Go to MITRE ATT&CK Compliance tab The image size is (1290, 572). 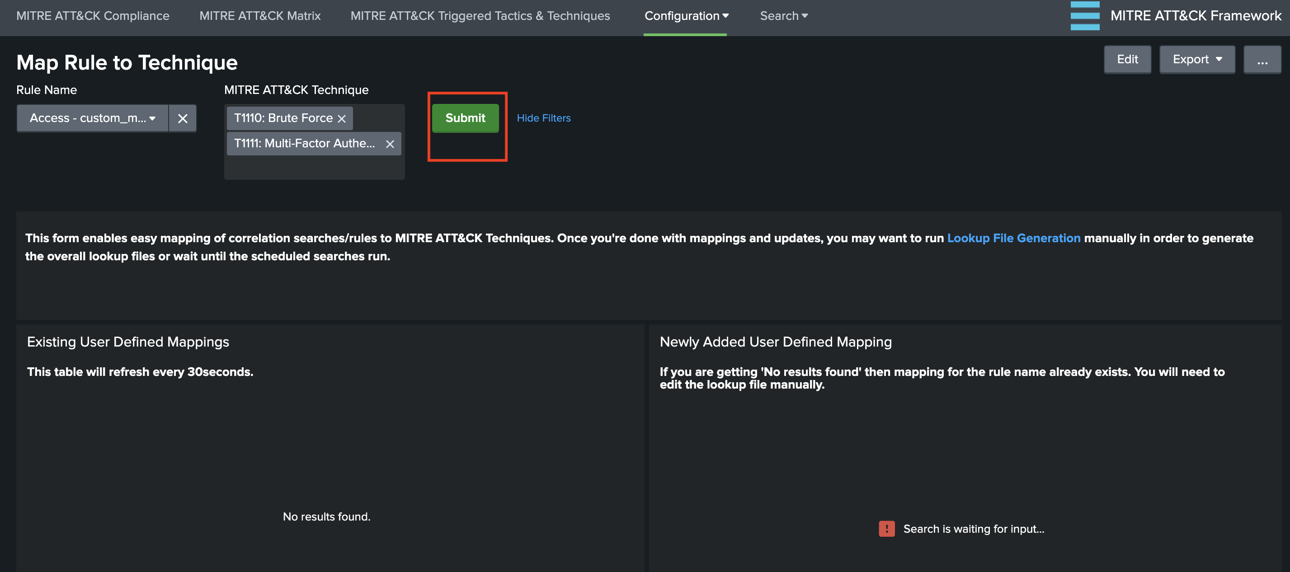93,16
